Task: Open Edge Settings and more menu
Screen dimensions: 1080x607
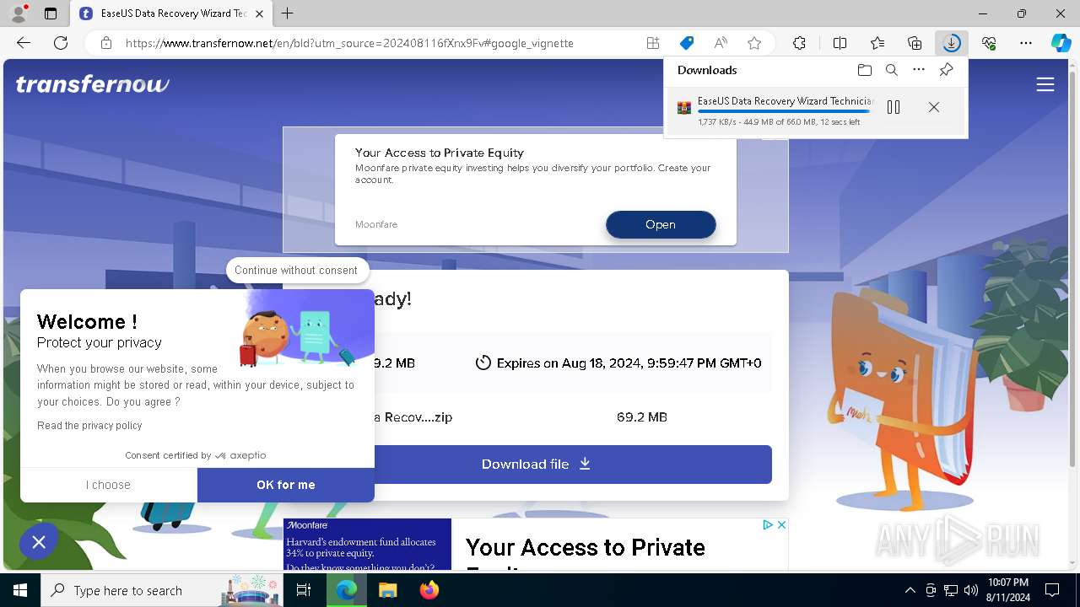Action: [1026, 43]
